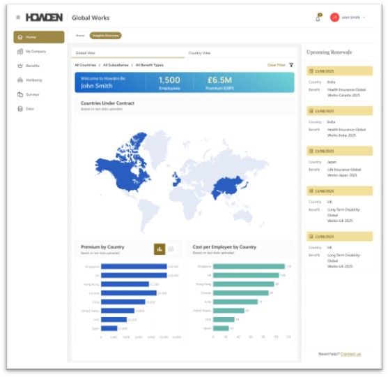Switch to the Country View tab
This screenshot has width=388, height=377.
(199, 53)
